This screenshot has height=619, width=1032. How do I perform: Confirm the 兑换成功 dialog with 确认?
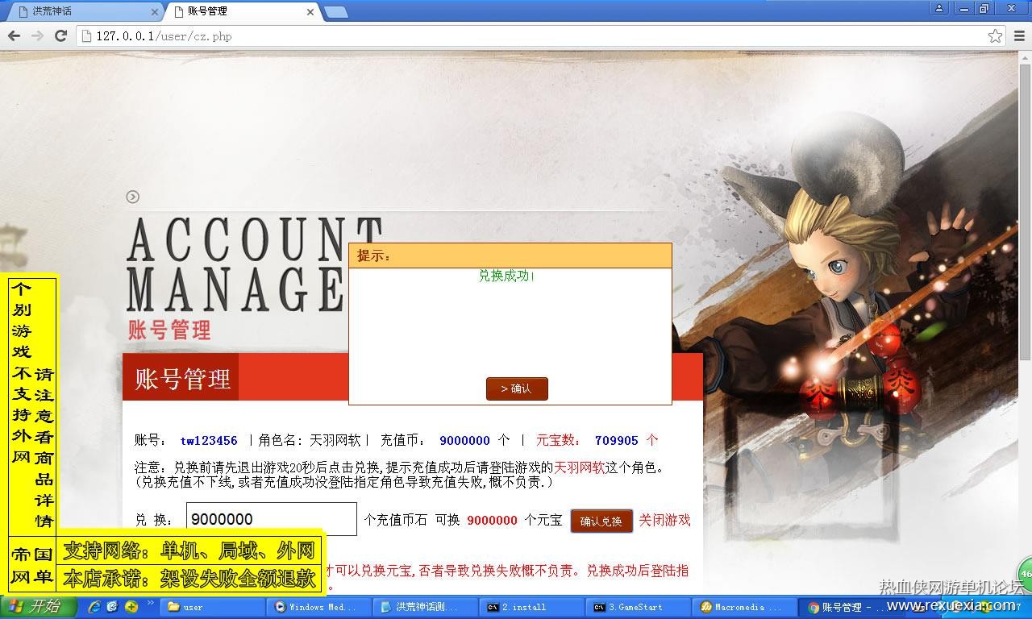click(x=517, y=388)
